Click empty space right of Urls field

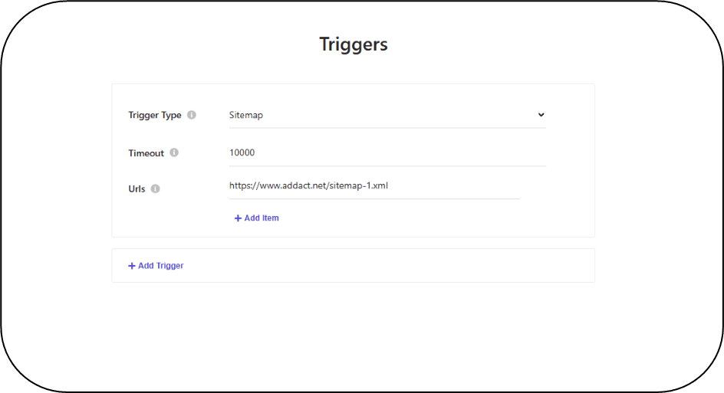point(556,186)
